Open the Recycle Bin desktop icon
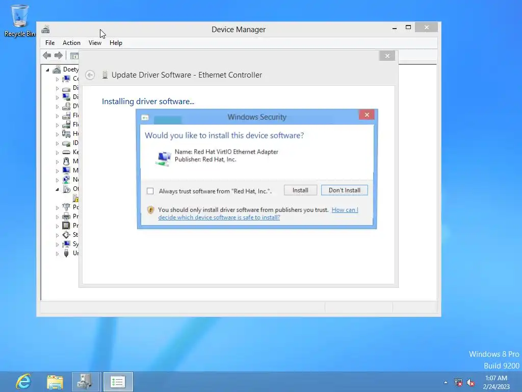The height and width of the screenshot is (392, 522). [20, 20]
